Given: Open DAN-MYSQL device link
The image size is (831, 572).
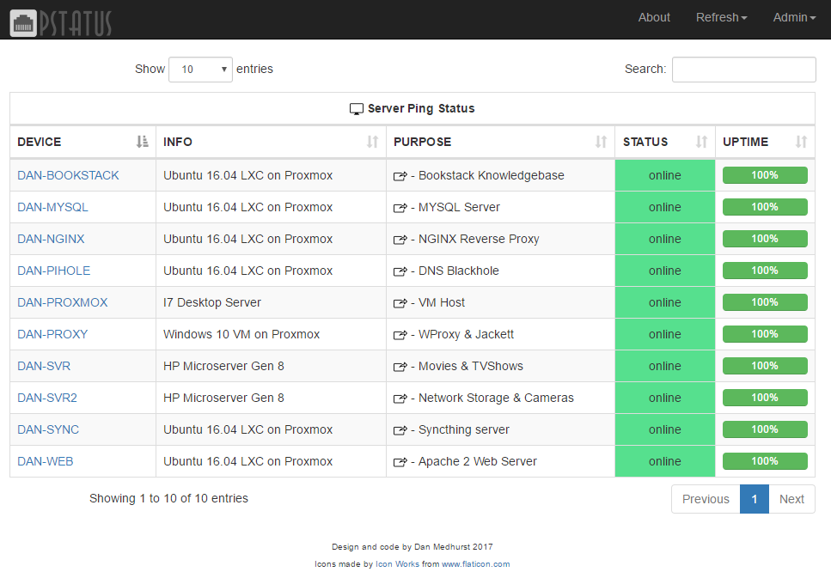Looking at the screenshot, I should click(52, 207).
